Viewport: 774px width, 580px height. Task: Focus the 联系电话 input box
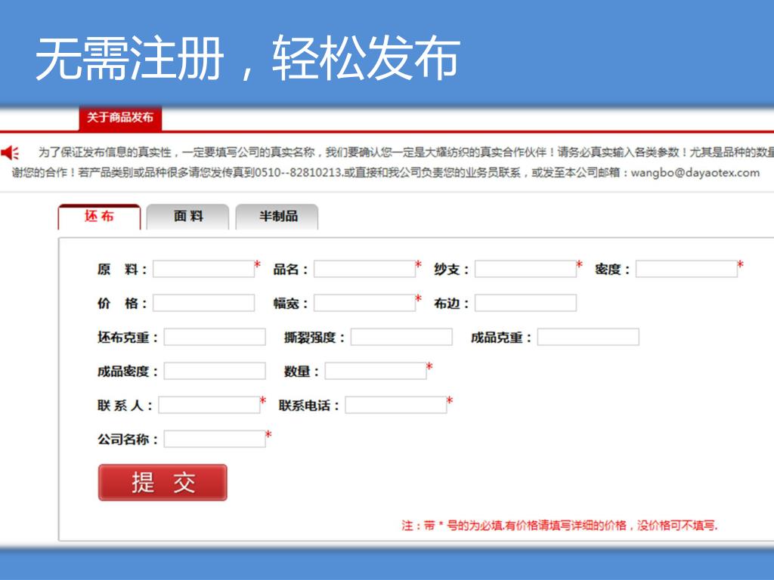396,406
